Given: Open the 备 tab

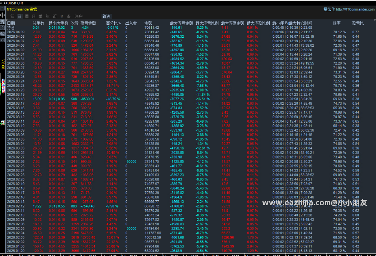Looking at the screenshot, I should tap(69, 16).
